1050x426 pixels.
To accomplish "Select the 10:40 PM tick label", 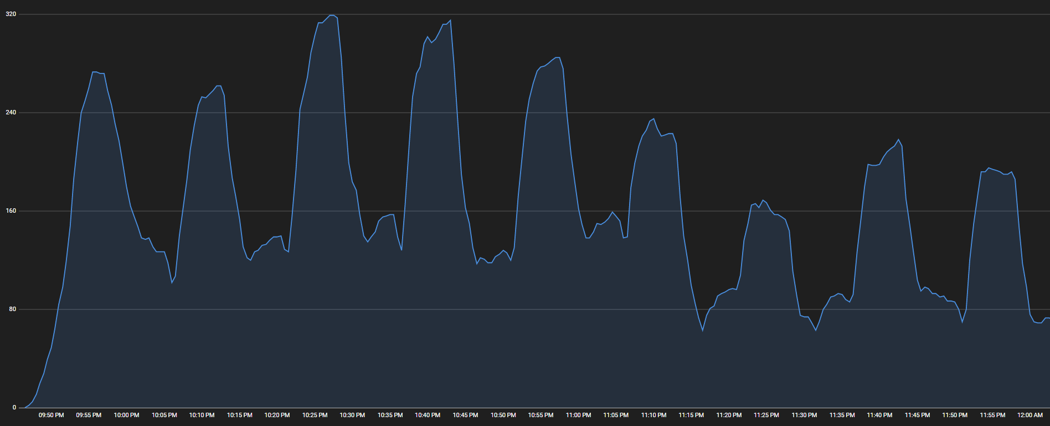I will tap(428, 415).
